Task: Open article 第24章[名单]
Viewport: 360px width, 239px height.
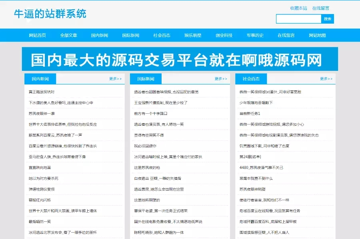Action: click(x=250, y=157)
